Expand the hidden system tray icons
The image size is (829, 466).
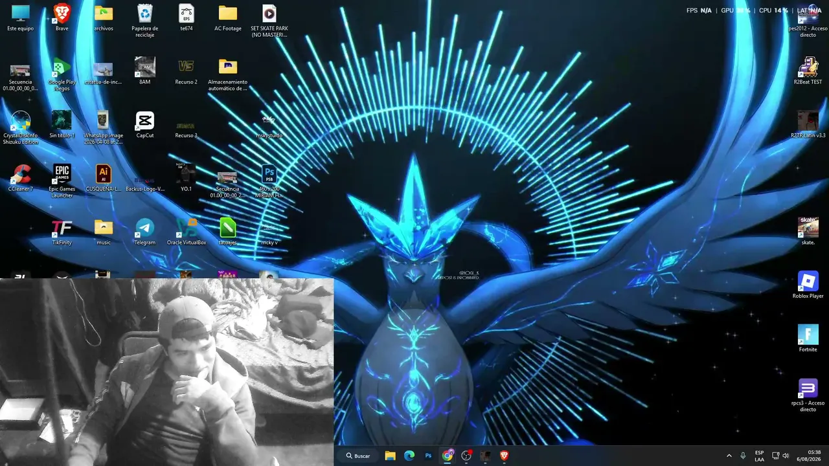[729, 456]
